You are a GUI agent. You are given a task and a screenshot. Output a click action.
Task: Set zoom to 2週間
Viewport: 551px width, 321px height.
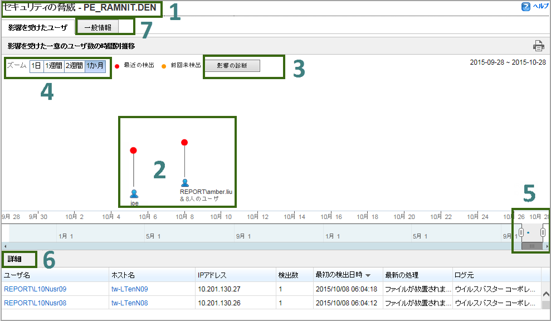coord(74,66)
